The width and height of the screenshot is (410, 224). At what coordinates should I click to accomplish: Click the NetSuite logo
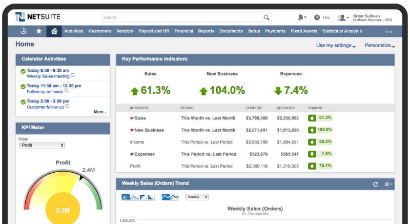(37, 17)
